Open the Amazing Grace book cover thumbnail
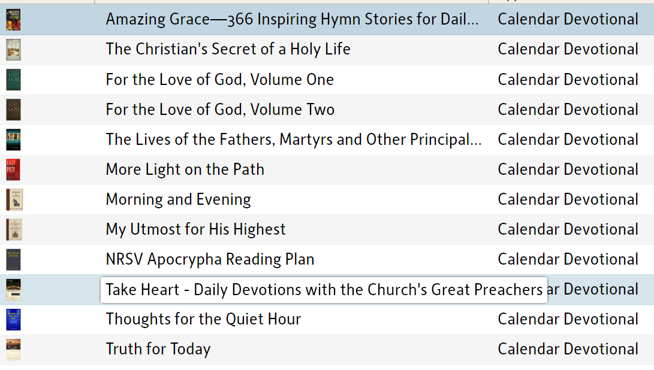Image resolution: width=654 pixels, height=370 pixels. pos(13,20)
